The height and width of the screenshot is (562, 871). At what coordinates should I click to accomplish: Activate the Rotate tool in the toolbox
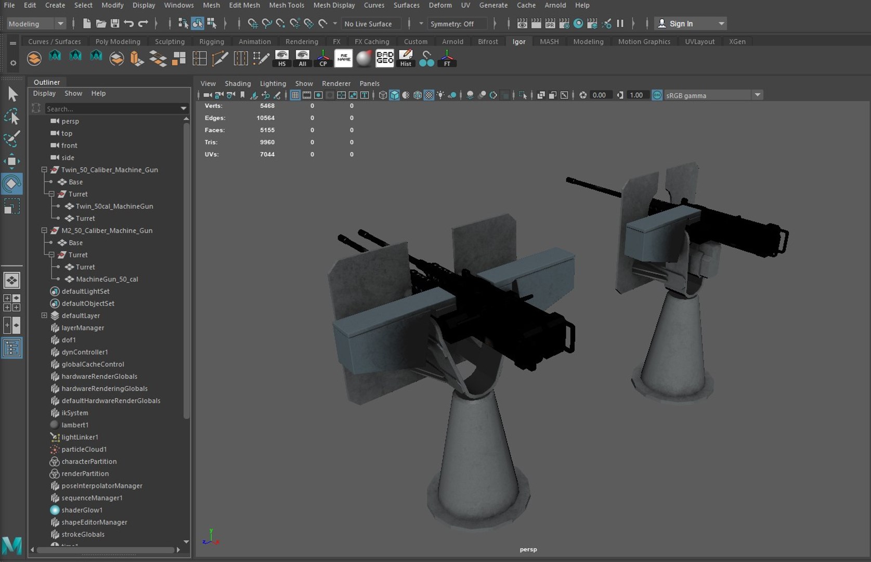click(12, 184)
